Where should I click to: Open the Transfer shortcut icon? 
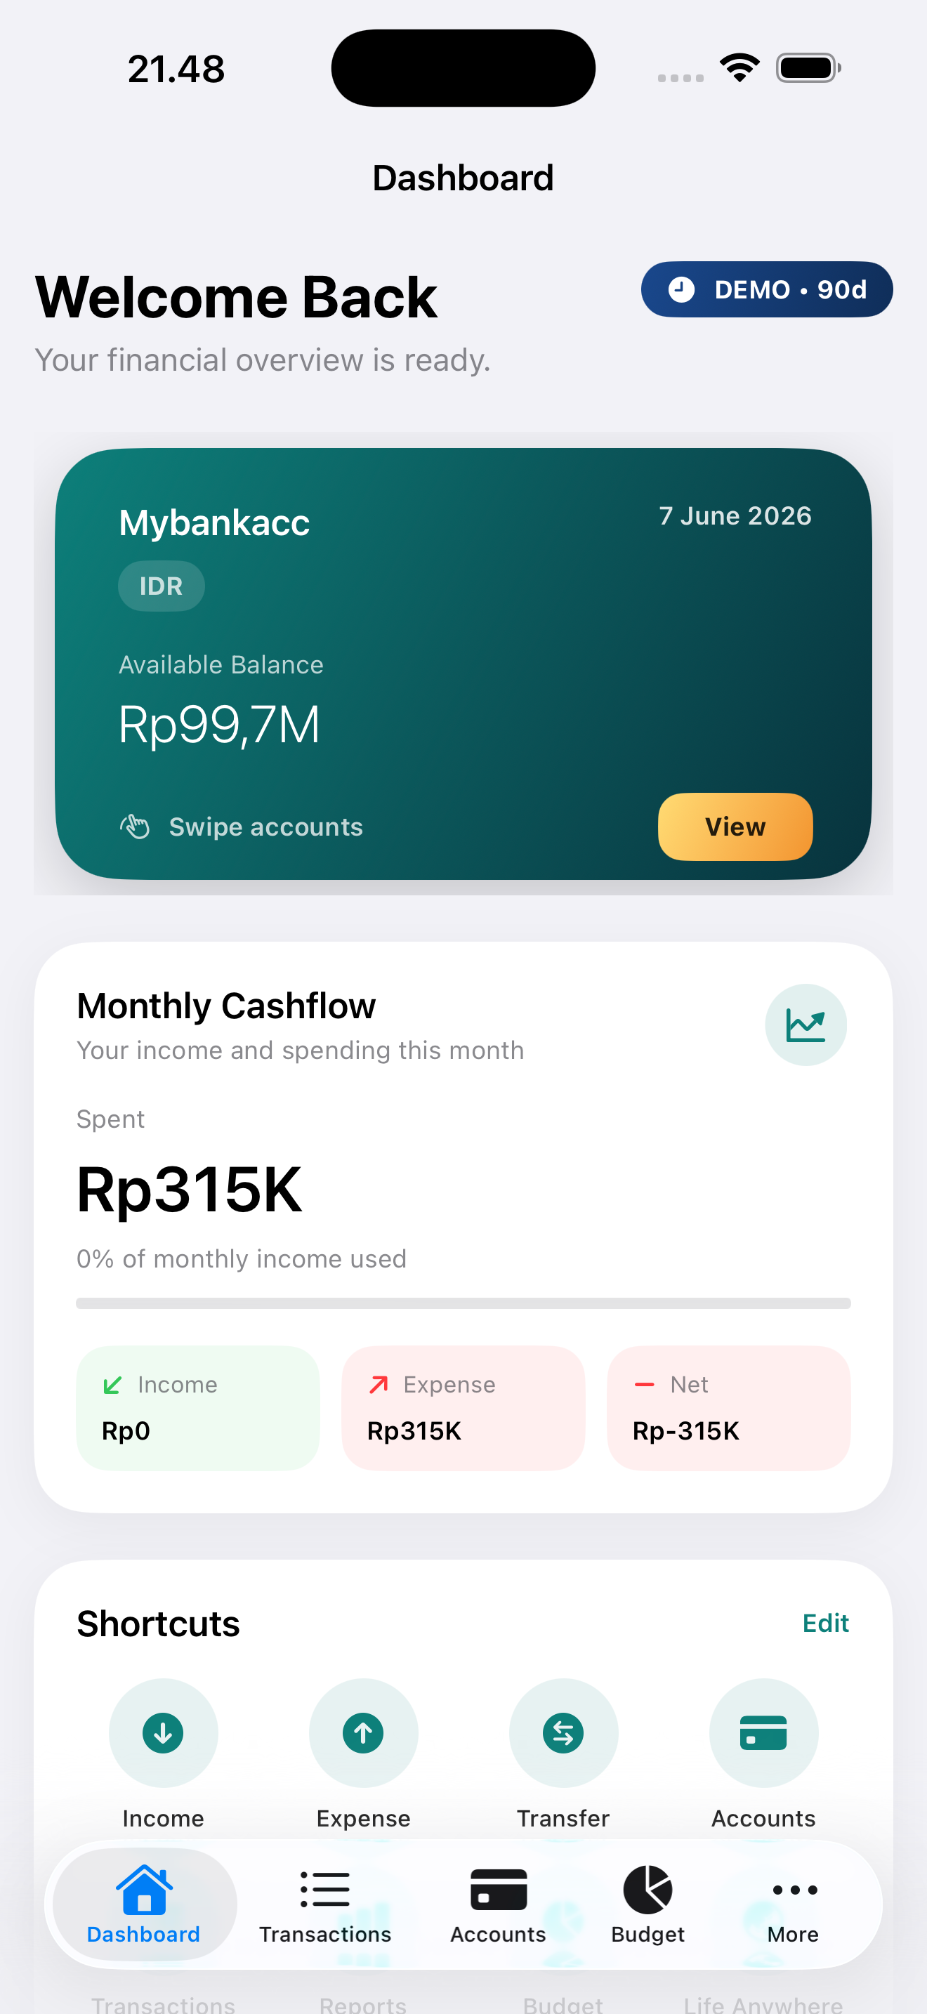(x=563, y=1732)
